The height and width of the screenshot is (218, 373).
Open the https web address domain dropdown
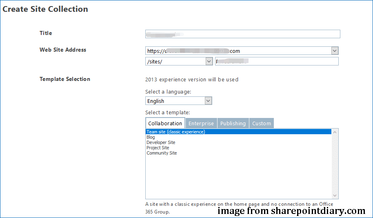pos(335,51)
